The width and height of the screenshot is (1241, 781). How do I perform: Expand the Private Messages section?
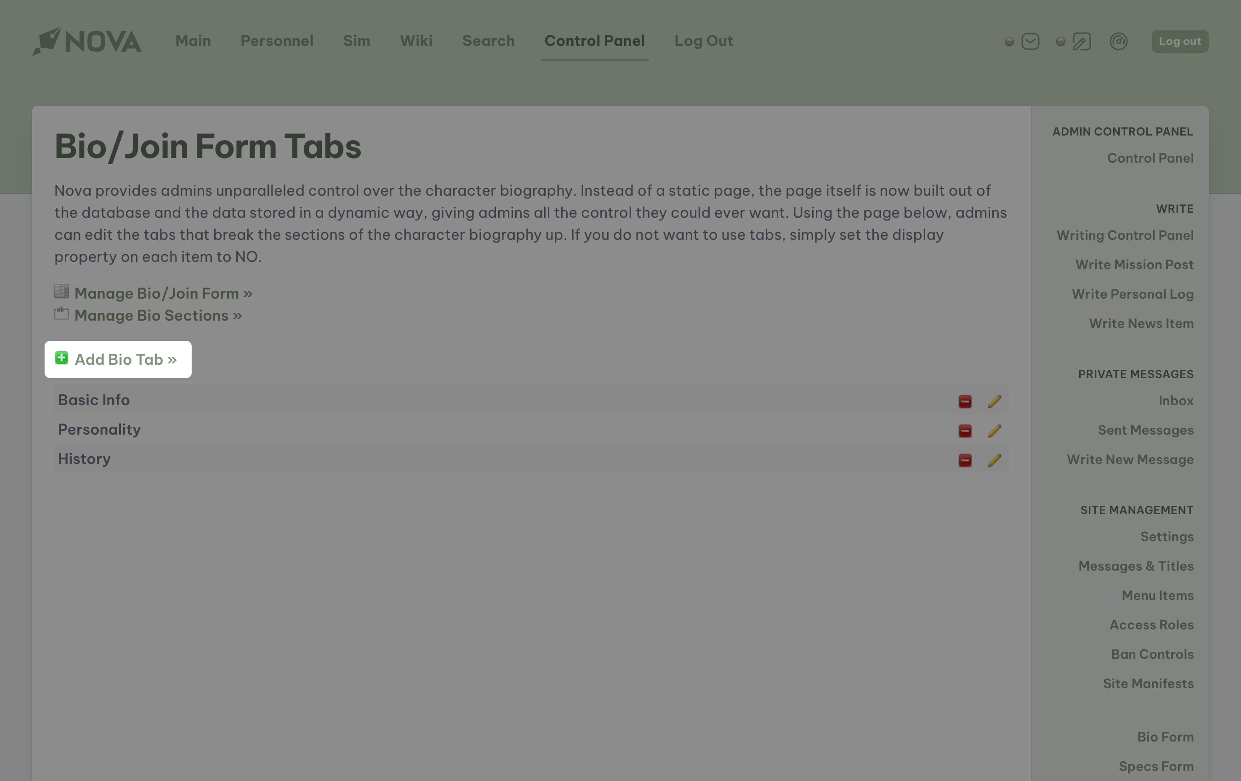(1136, 373)
